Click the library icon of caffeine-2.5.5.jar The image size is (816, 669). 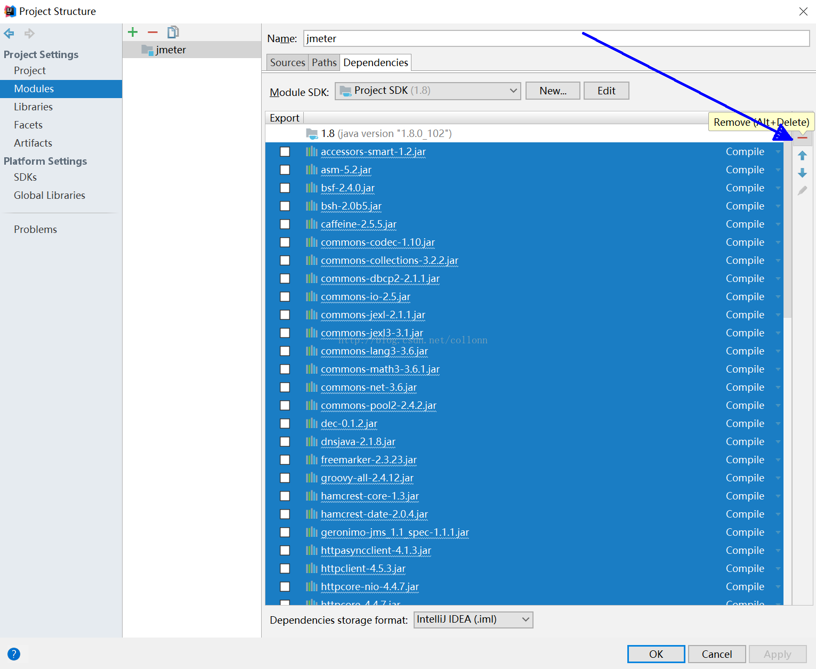coord(312,224)
